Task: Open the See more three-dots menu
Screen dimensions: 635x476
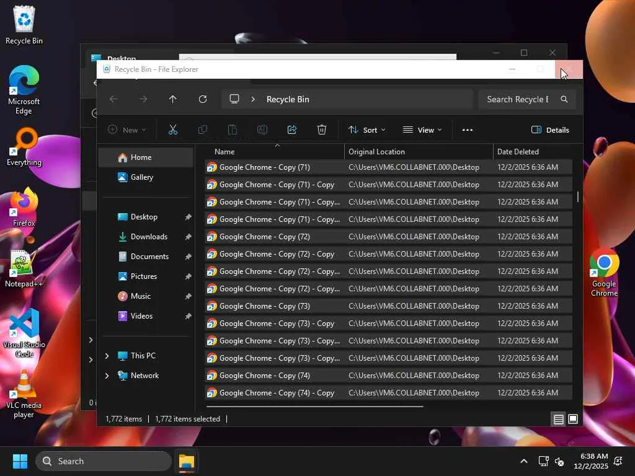Action: click(468, 130)
